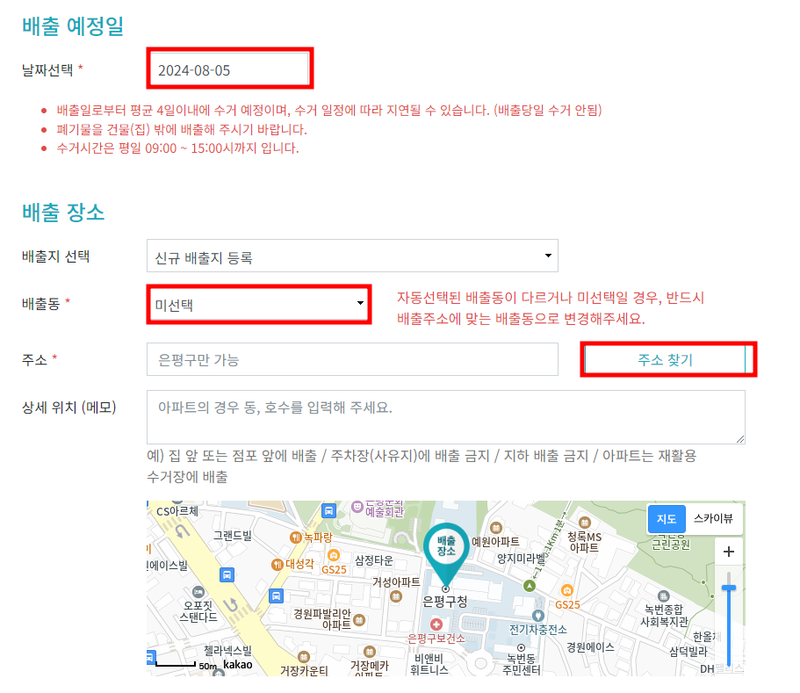Click the 녹파랑 restaurant marker on the map
The height and width of the screenshot is (693, 800).
point(296,537)
